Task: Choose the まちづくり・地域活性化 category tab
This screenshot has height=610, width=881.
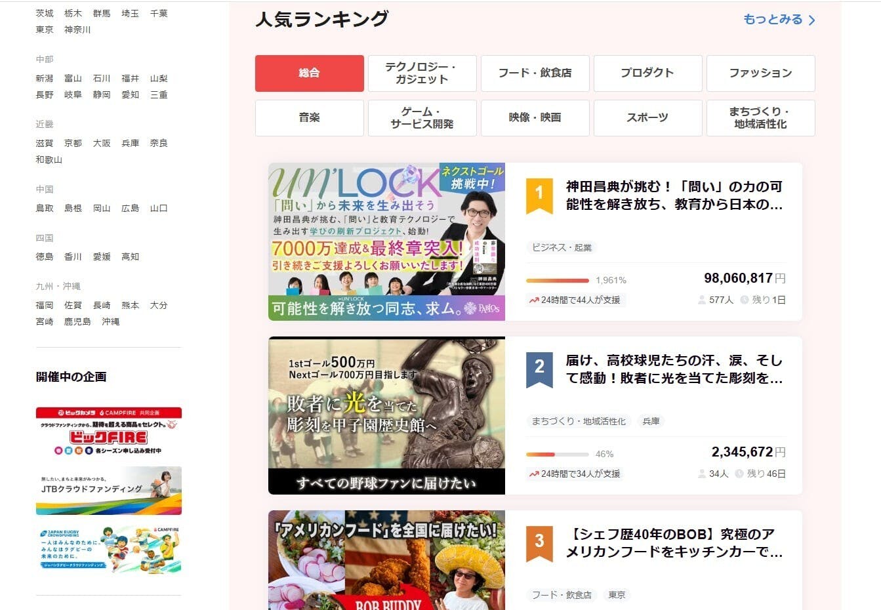Action: click(760, 117)
